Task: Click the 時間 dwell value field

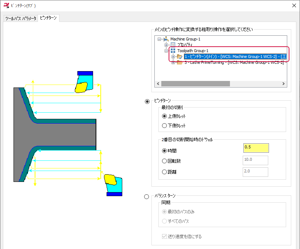Action: pyautogui.click(x=256, y=148)
